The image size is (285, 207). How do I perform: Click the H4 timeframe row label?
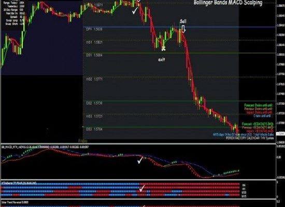pyautogui.click(x=244, y=185)
